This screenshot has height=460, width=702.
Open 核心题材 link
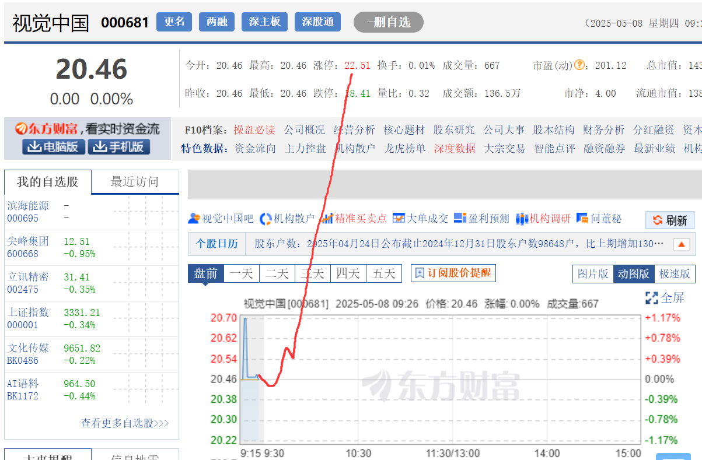coord(404,130)
